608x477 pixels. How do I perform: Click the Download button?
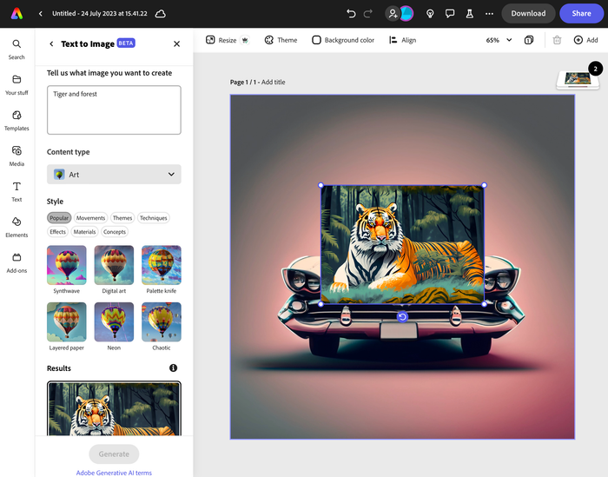528,14
